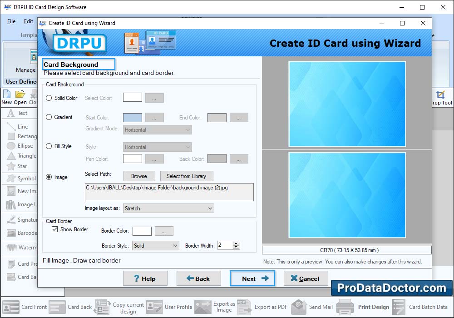Click the Border Color swatch
The width and height of the screenshot is (454, 318).
click(x=142, y=231)
